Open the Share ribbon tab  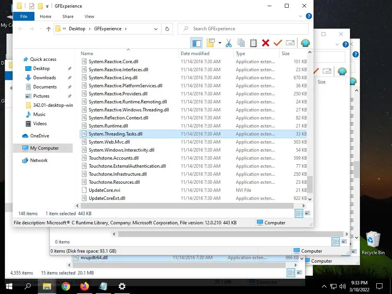pyautogui.click(x=68, y=16)
